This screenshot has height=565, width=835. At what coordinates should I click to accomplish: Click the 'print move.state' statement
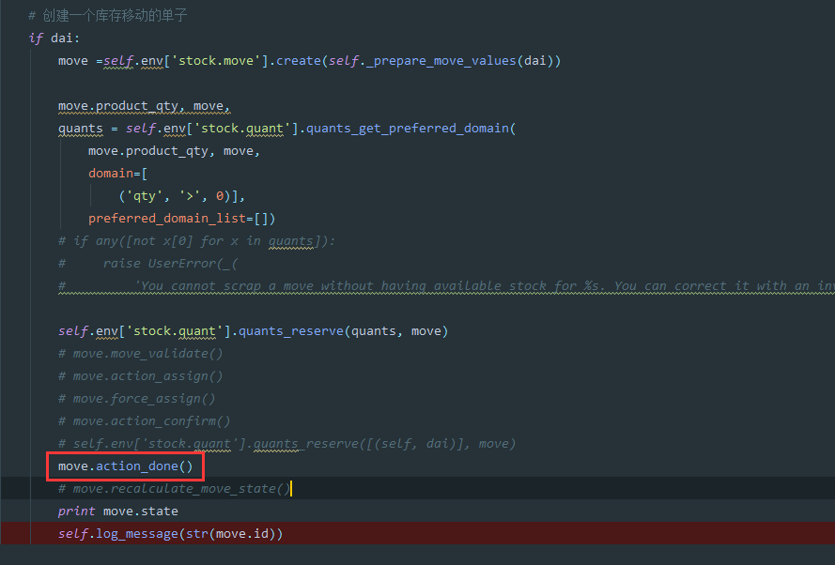(118, 512)
